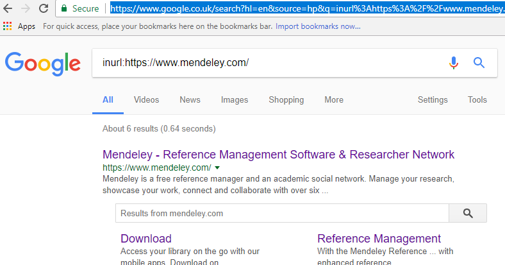The image size is (505, 265).
Task: Click the Results from mendeley.com search field
Action: point(282,213)
